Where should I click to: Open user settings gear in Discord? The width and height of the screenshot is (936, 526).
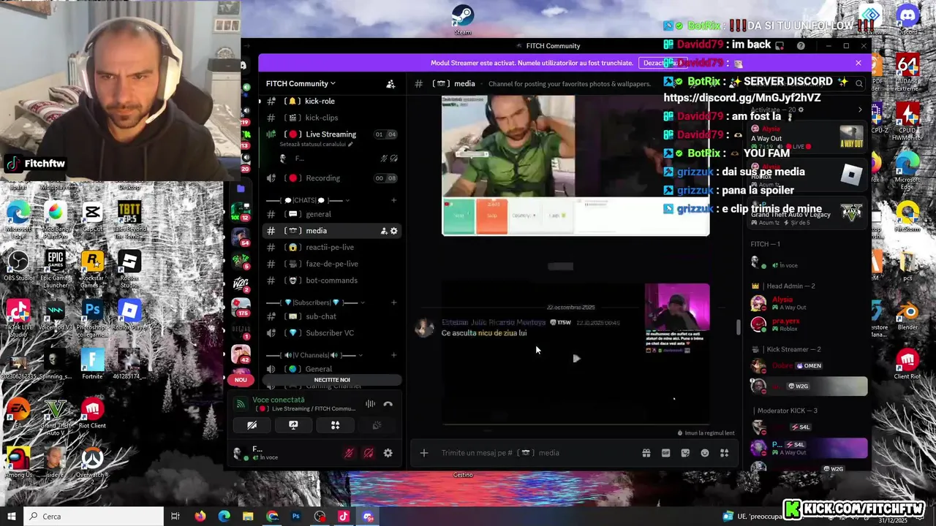[388, 453]
